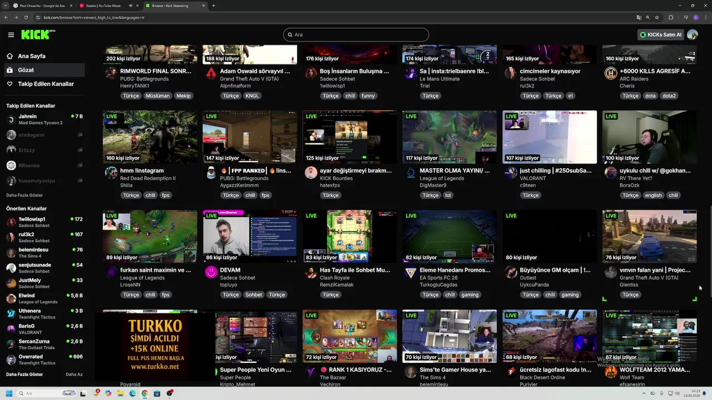
Task: Open the browser extensions puzzle icon
Action: point(671,17)
